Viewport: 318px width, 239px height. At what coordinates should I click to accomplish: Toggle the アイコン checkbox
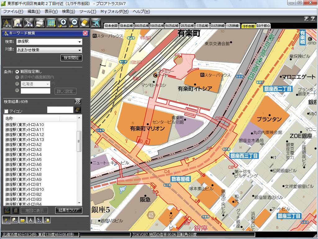pos(6,111)
